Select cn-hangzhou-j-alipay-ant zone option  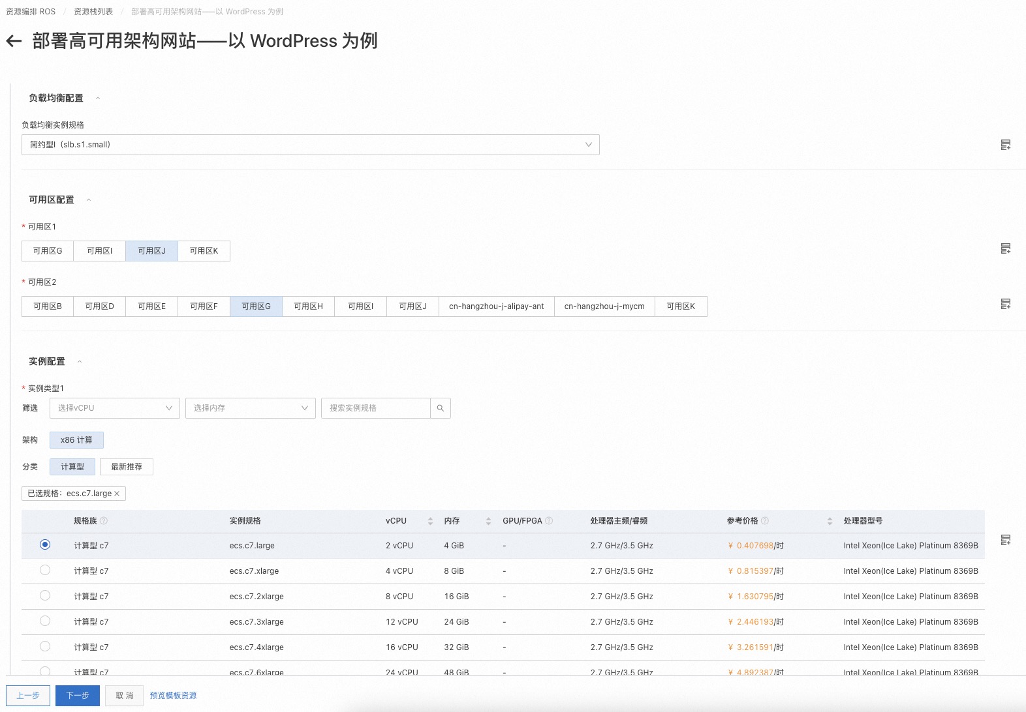(497, 306)
